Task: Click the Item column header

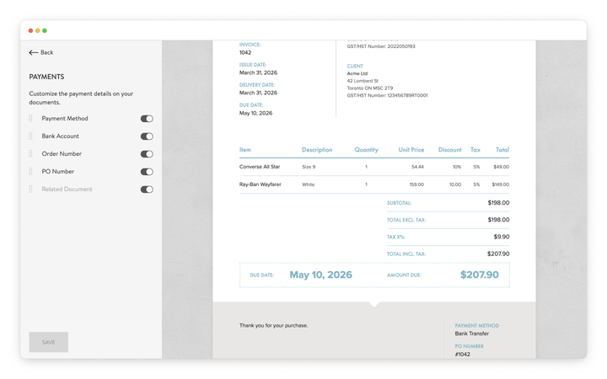Action: (x=245, y=150)
